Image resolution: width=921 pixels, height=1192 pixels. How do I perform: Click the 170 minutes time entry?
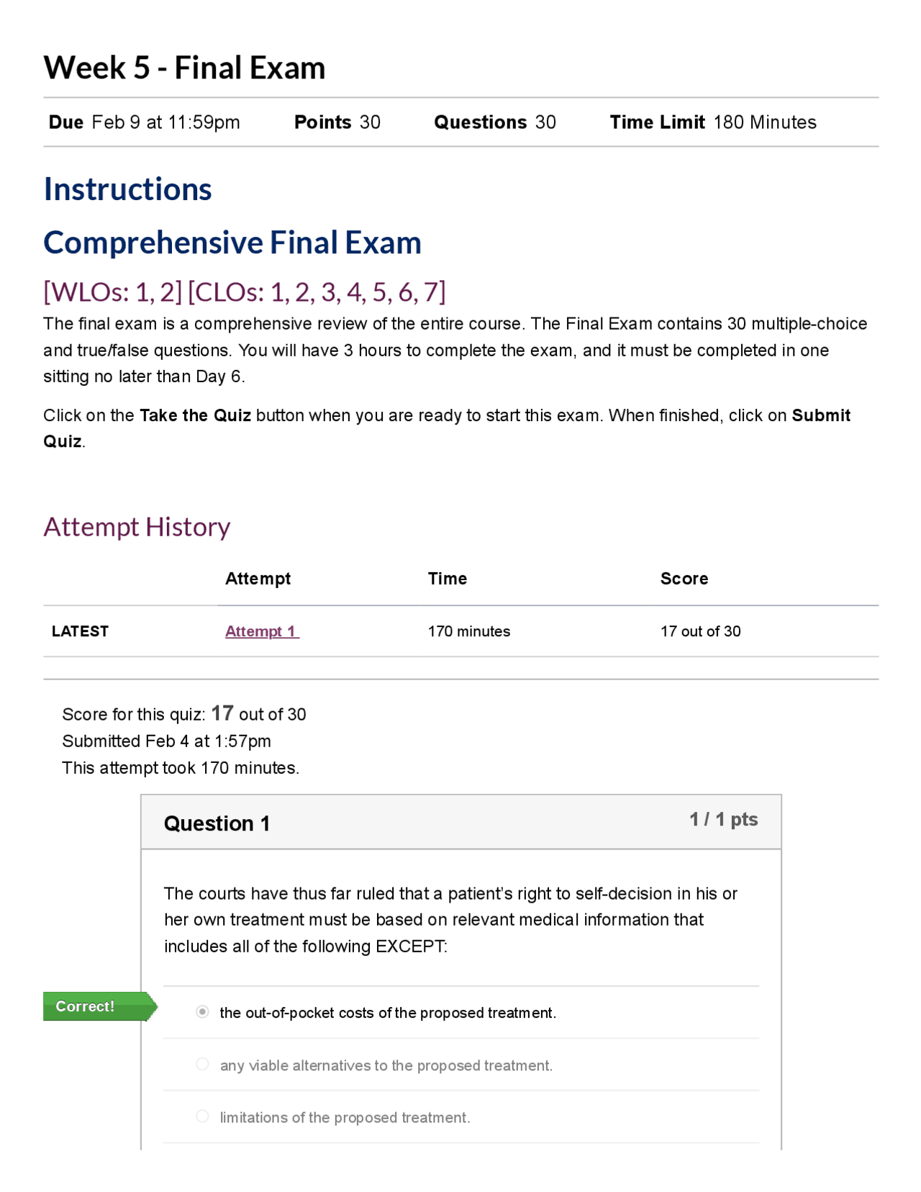pos(468,631)
